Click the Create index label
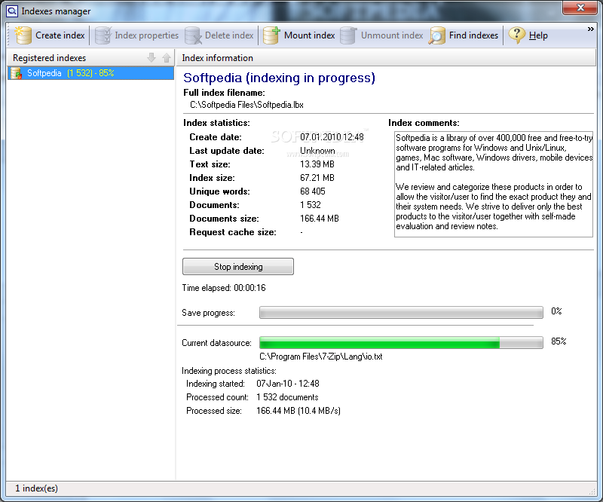 (x=60, y=35)
